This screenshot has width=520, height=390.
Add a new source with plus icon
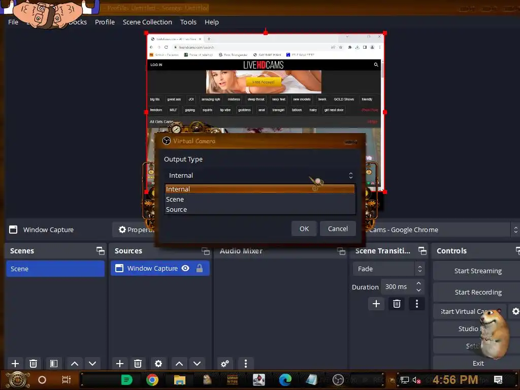(120, 364)
